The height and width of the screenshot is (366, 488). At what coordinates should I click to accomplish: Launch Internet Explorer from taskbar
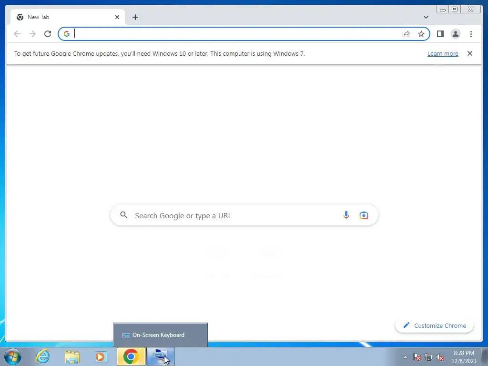click(x=42, y=356)
